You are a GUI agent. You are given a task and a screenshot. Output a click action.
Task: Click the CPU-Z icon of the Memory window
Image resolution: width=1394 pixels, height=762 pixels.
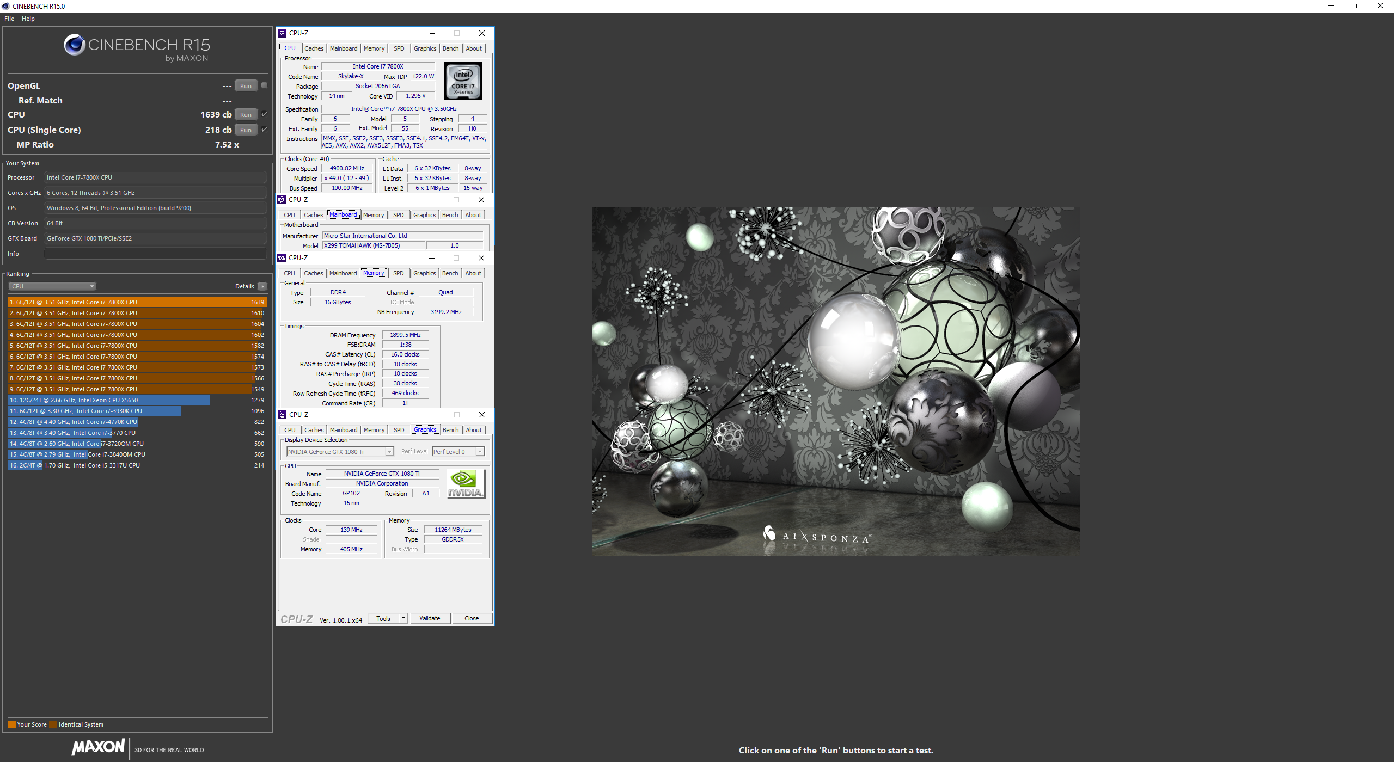[282, 258]
